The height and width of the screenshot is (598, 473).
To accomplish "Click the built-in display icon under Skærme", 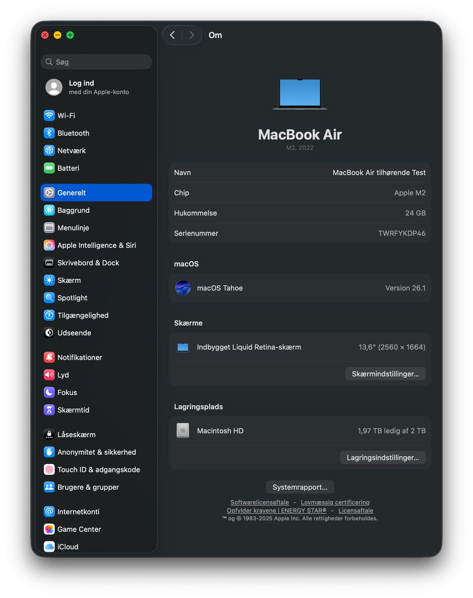I will (x=183, y=347).
